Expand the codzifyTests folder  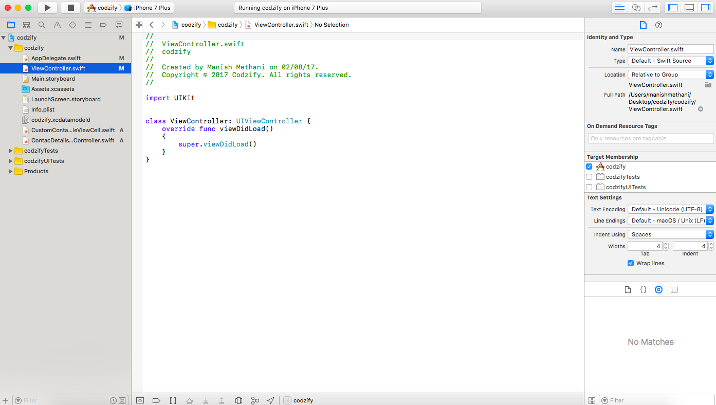pos(10,151)
